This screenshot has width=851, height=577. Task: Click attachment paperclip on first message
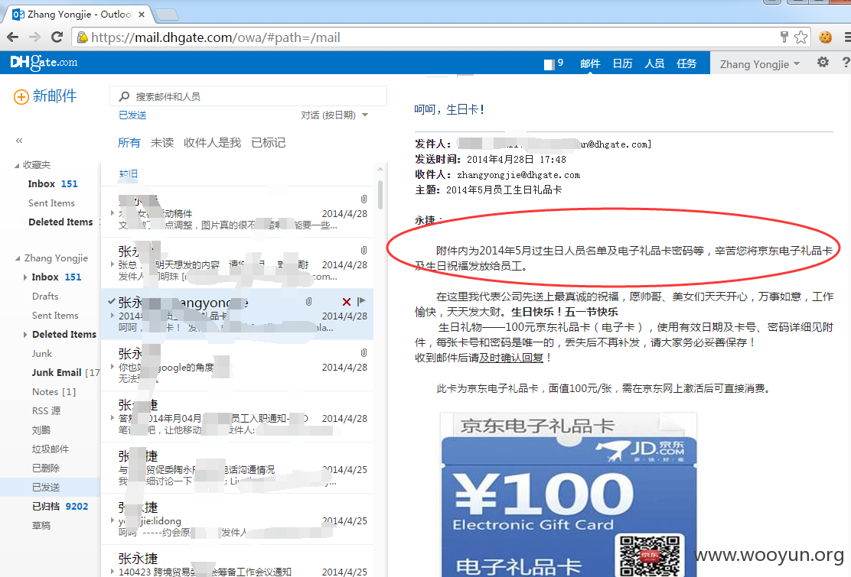tap(364, 199)
